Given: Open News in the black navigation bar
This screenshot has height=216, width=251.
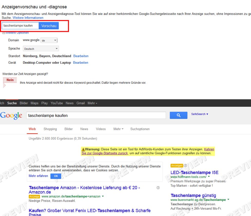Looking at the screenshot, I should pyautogui.click(x=69, y=103).
